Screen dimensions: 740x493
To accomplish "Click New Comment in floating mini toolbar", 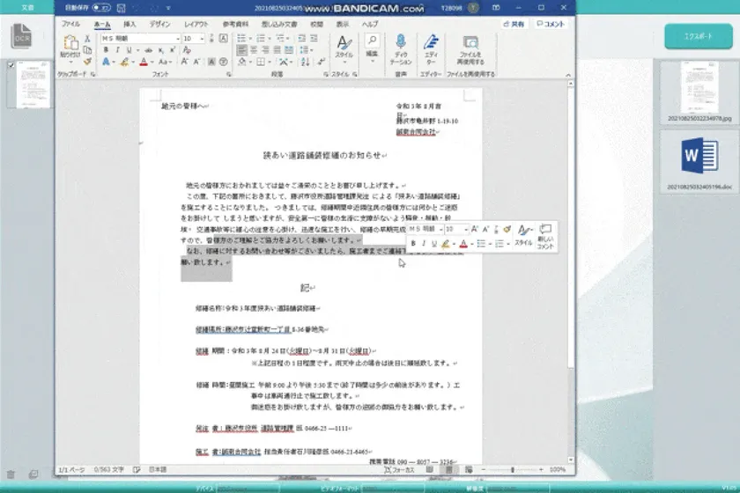I will pos(545,235).
